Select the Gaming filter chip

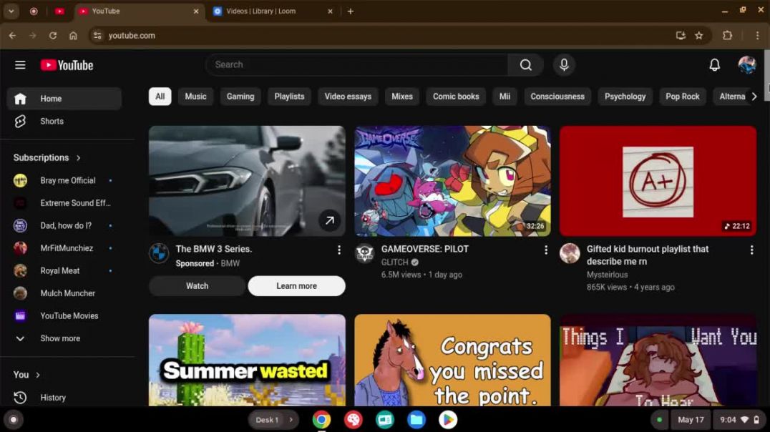pyautogui.click(x=240, y=97)
